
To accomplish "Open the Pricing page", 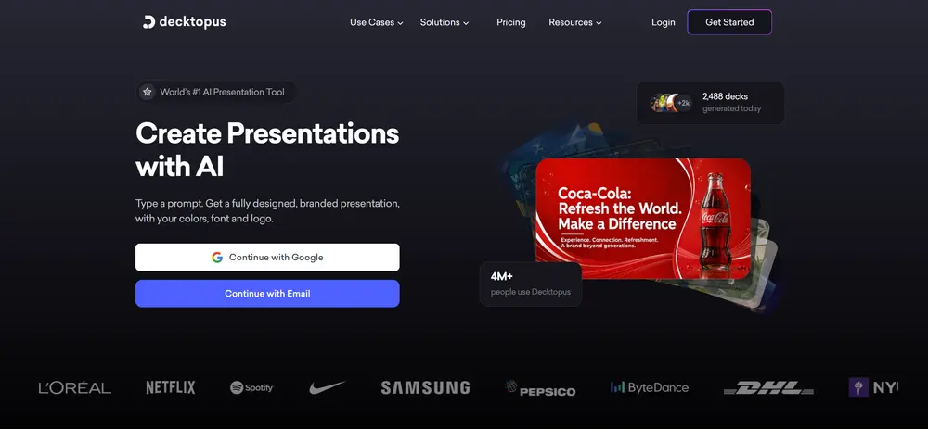I will [510, 22].
